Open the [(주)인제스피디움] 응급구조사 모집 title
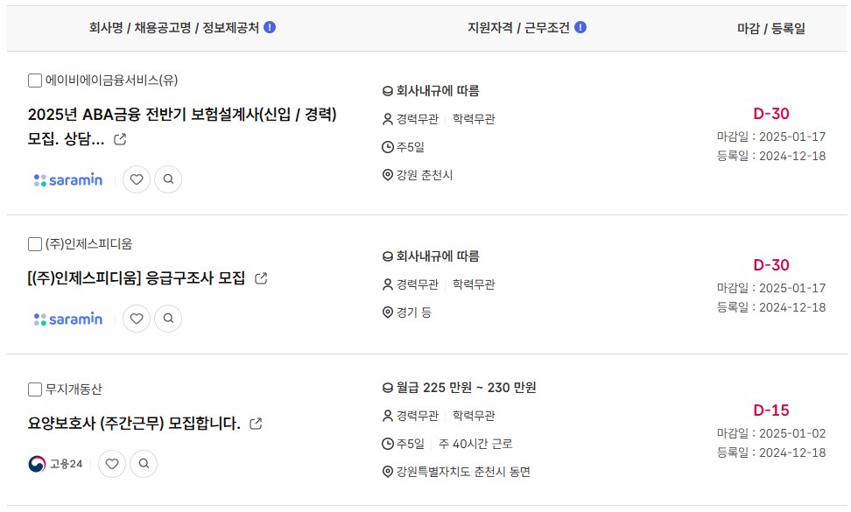The width and height of the screenshot is (851, 512). point(137,278)
